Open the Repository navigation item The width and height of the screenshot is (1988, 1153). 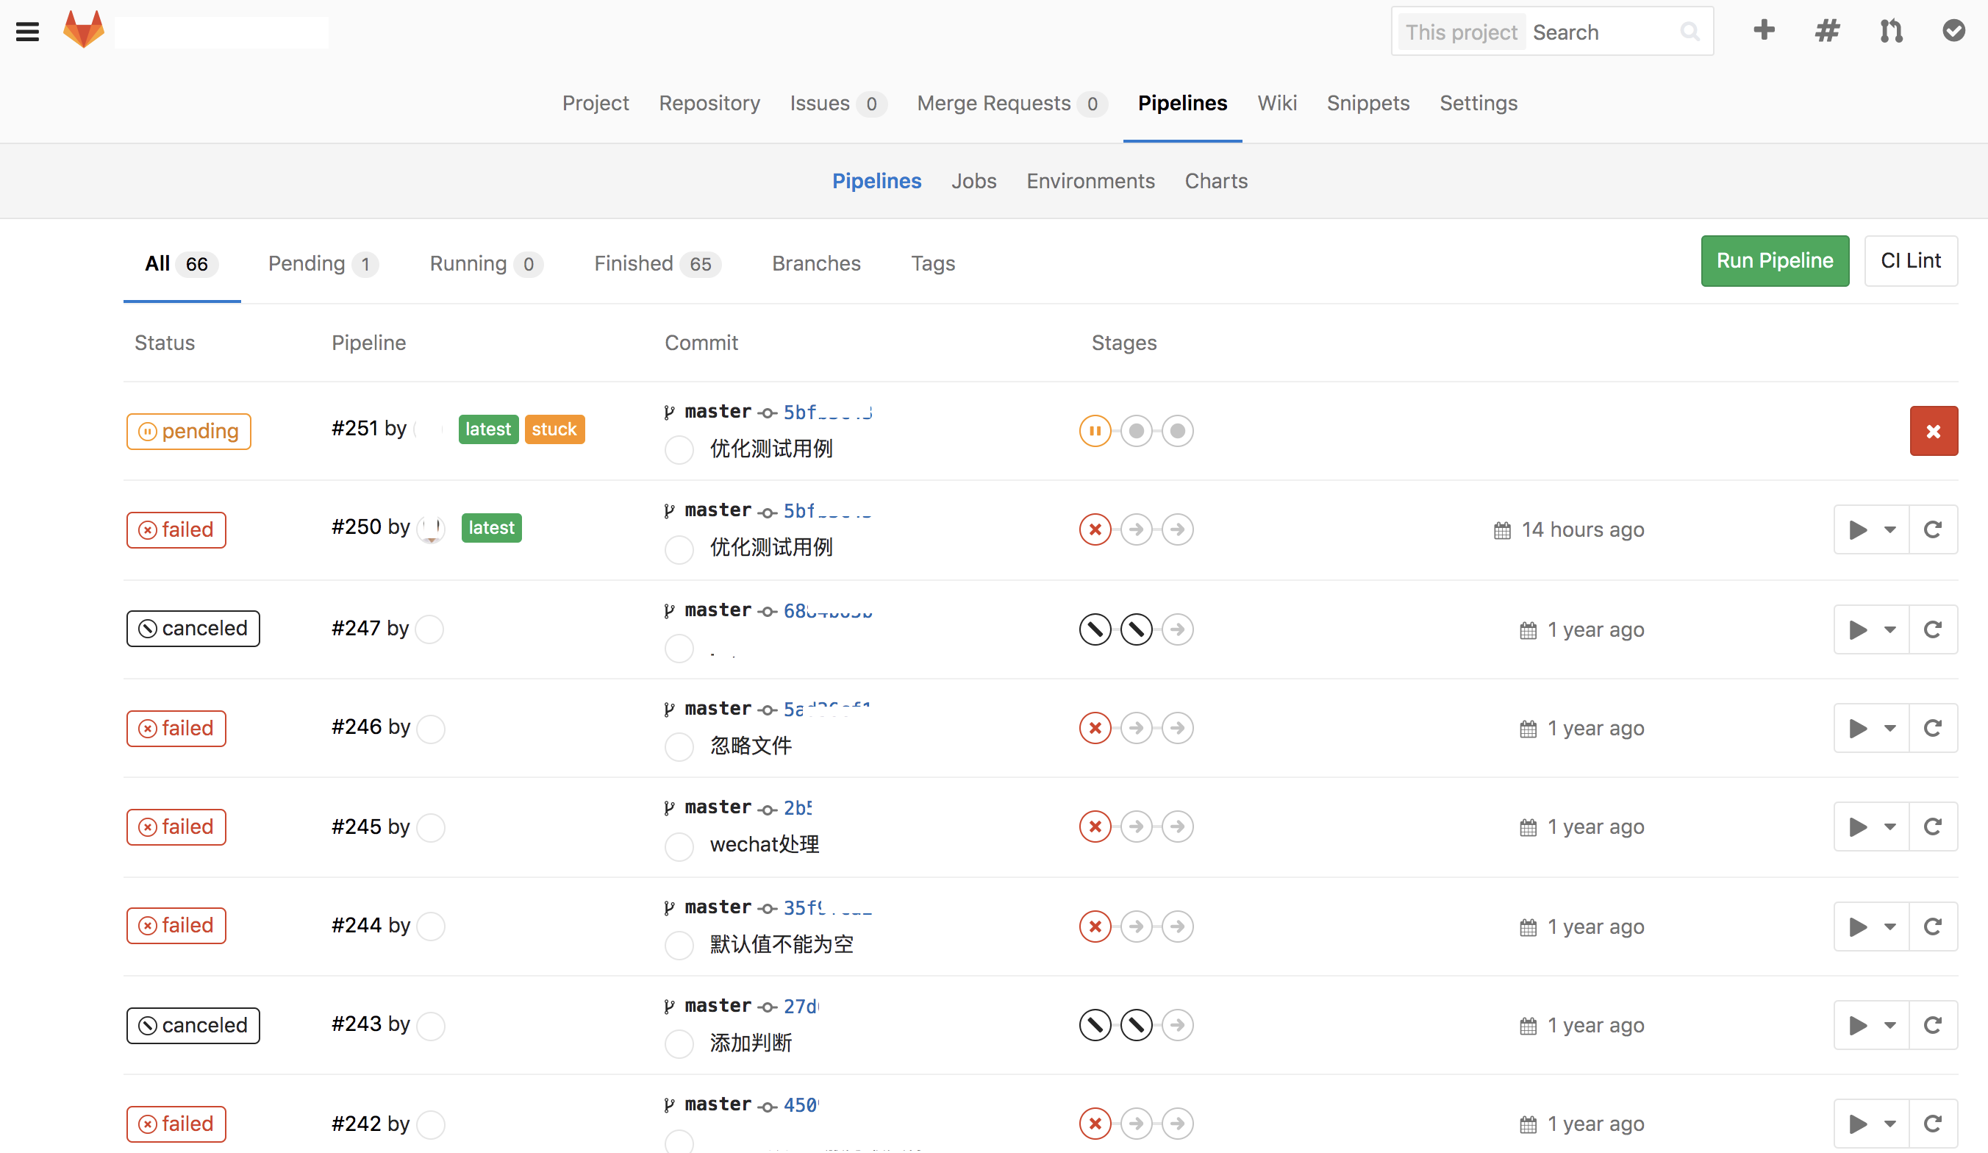(709, 104)
